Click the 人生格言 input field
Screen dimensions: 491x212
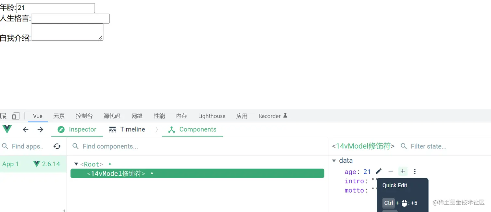coord(70,19)
